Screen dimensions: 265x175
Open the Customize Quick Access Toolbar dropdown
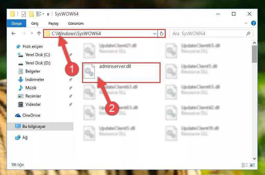(48, 14)
